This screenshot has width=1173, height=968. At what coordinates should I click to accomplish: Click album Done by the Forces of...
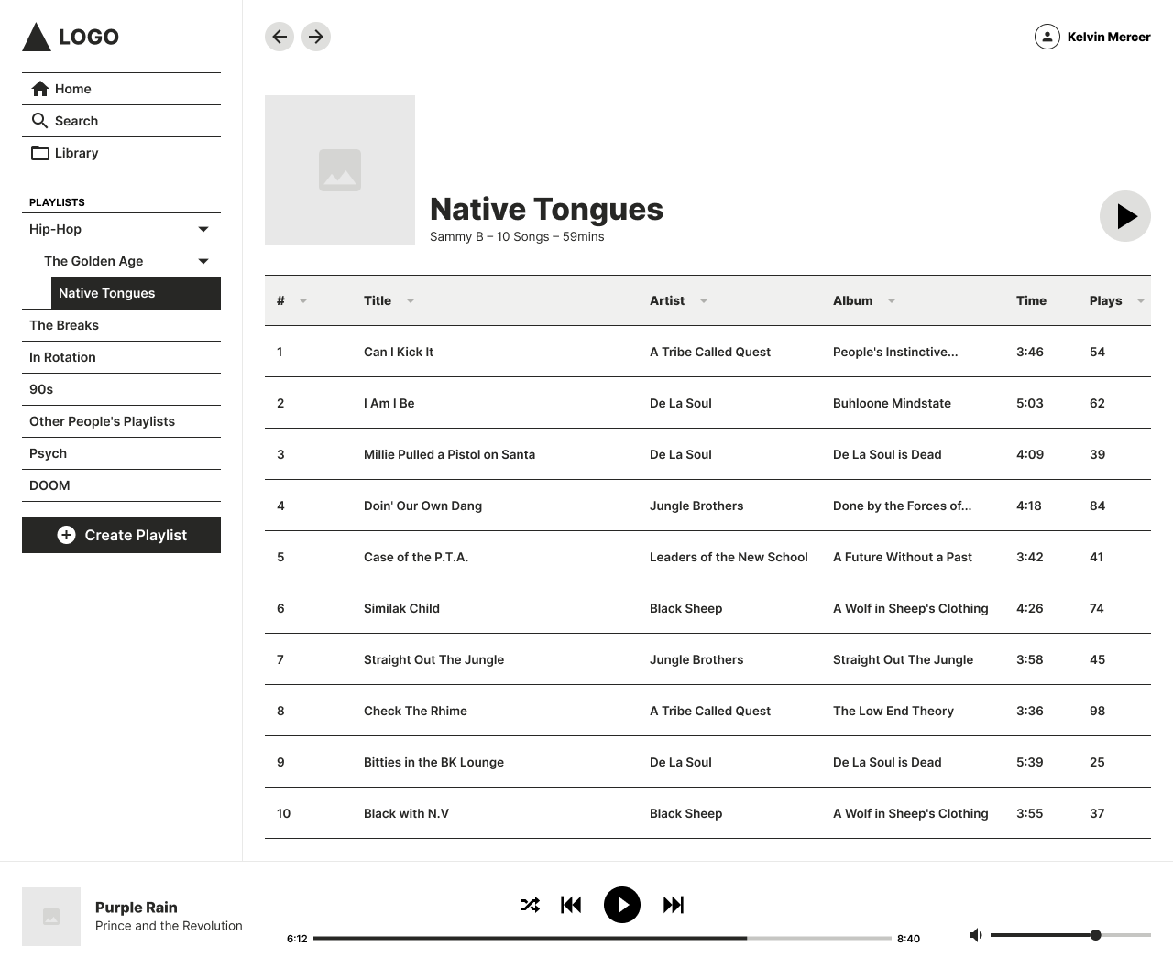pyautogui.click(x=902, y=506)
